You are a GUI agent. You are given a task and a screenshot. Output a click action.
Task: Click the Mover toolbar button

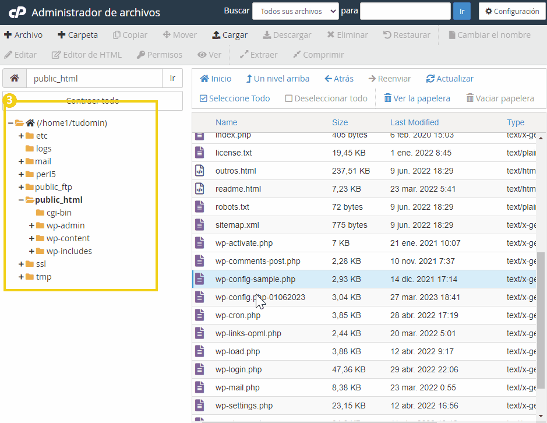(179, 35)
